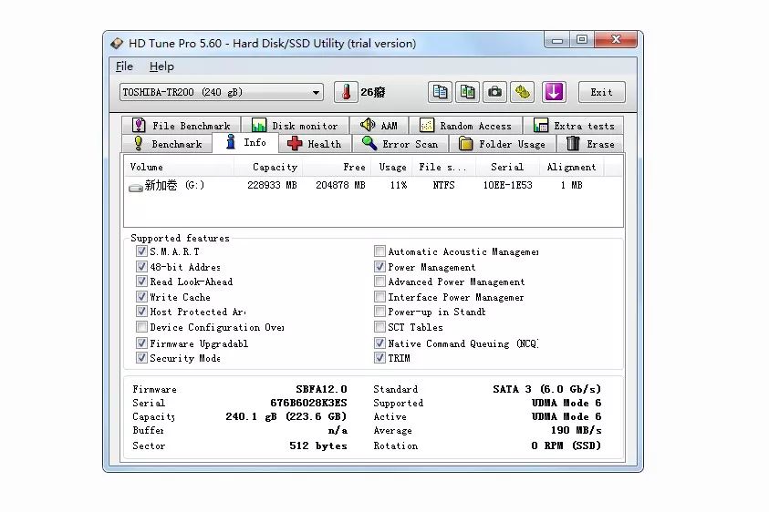This screenshot has height=512, width=769.
Task: Click the thermometer temperature icon
Action: (346, 92)
